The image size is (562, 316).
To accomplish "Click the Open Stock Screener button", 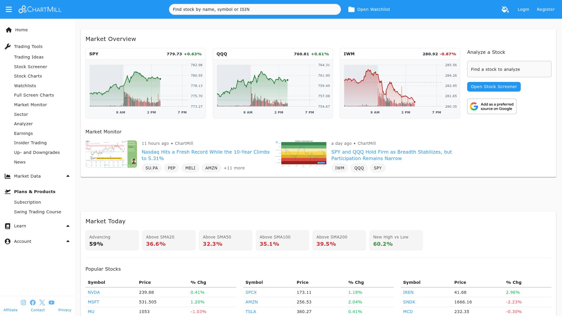I will 494,87.
